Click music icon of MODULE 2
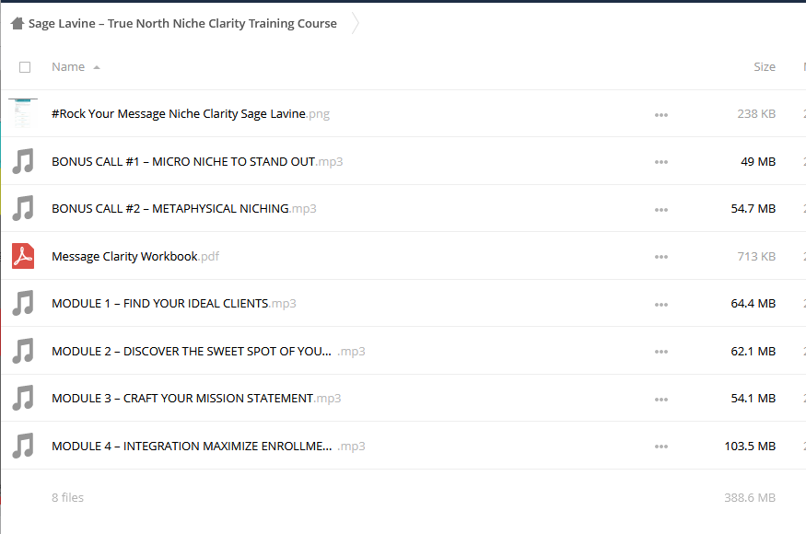806x534 pixels. pyautogui.click(x=23, y=351)
